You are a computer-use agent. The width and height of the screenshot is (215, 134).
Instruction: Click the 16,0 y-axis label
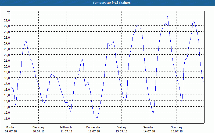(7, 90)
